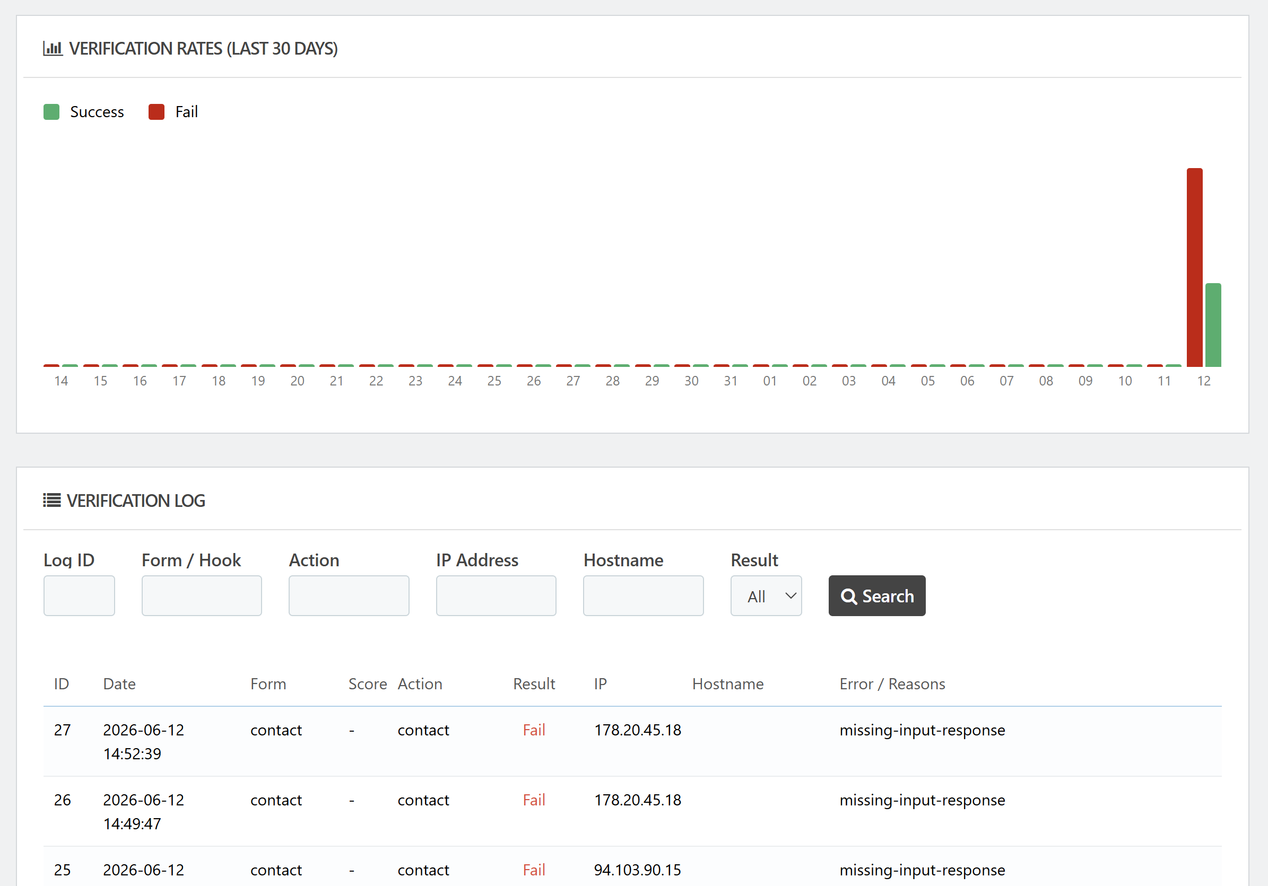Click the Form column header
Viewport: 1268px width, 886px height.
click(x=268, y=684)
